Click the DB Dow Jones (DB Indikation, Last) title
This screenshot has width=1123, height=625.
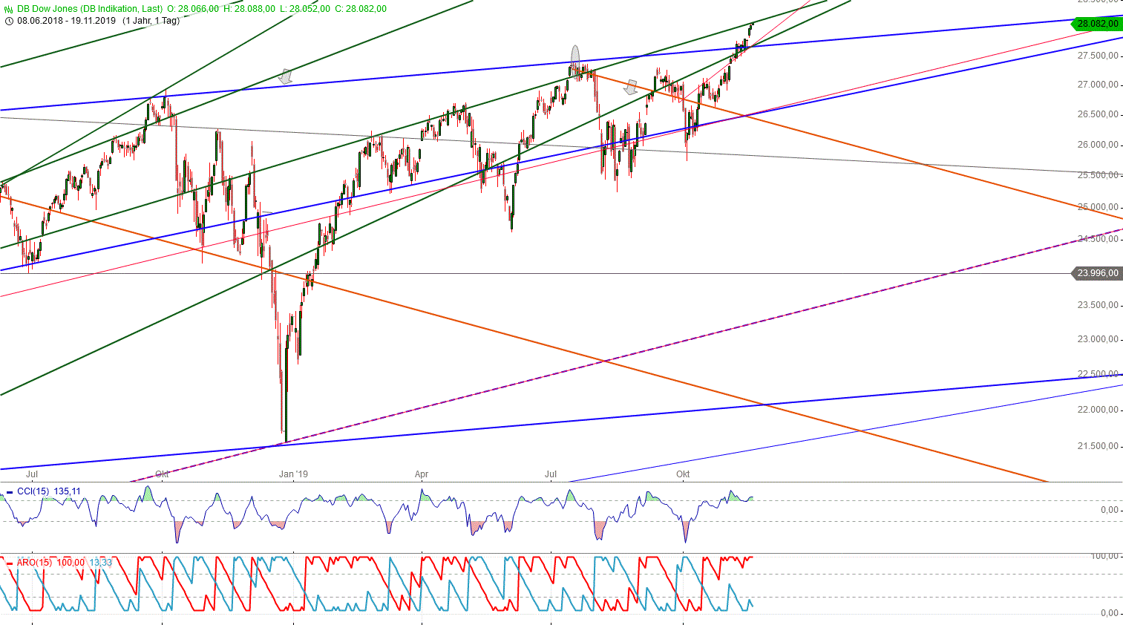pos(89,9)
